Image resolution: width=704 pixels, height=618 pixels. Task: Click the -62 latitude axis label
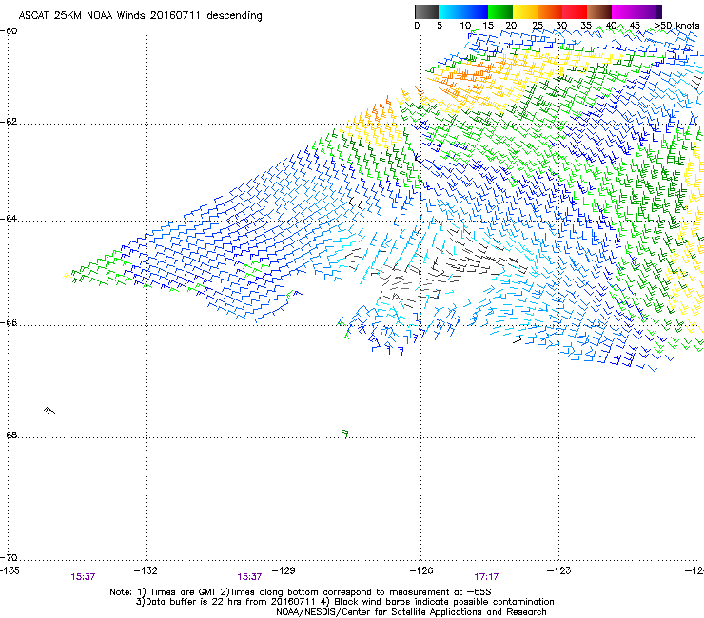9,122
